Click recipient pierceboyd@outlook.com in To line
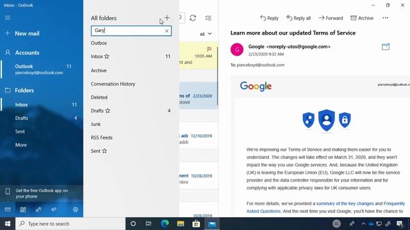The height and width of the screenshot is (230, 410). [x=261, y=65]
